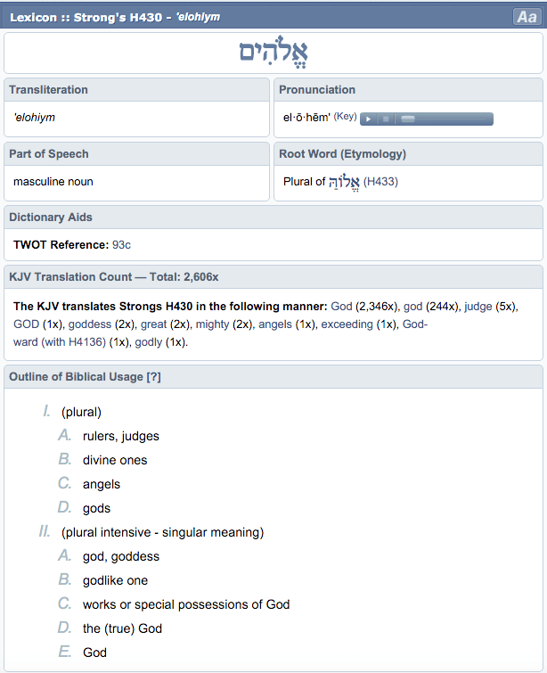Click the "exceeding" translation link
The image size is (547, 673).
(347, 324)
